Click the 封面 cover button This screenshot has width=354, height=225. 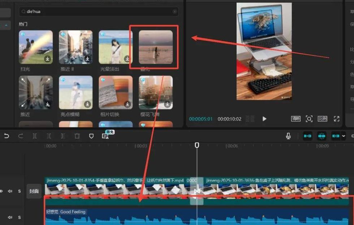[34, 191]
